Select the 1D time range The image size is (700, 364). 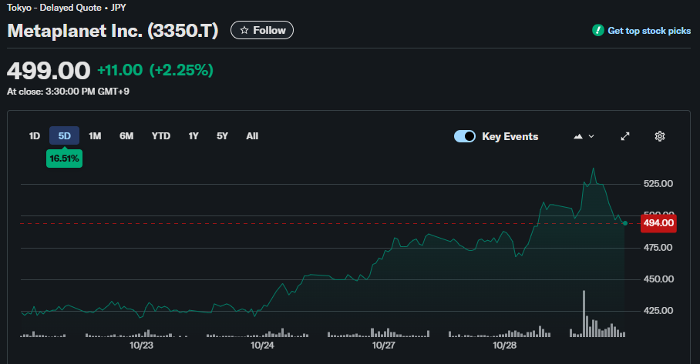[35, 136]
